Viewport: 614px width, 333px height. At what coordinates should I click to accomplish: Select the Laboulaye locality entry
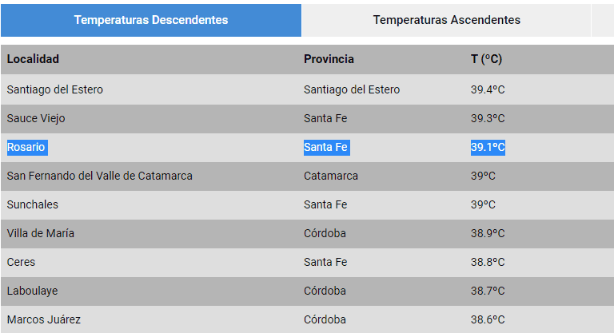[x=33, y=291]
